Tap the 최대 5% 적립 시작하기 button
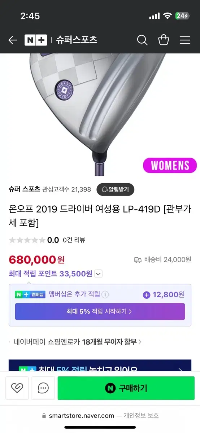The height and width of the screenshot is (433, 200). pos(100,311)
